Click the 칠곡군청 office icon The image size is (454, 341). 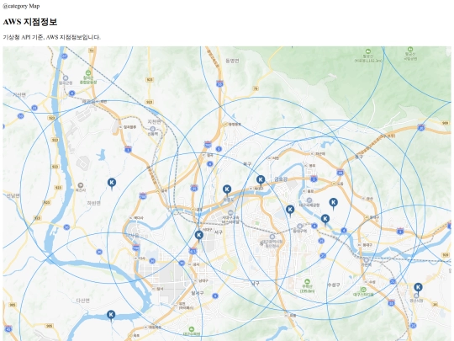(66, 77)
